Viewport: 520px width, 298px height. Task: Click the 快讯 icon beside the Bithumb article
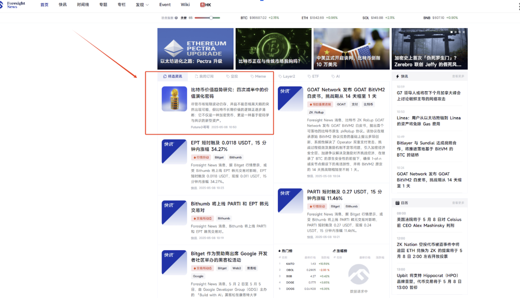tap(174, 212)
